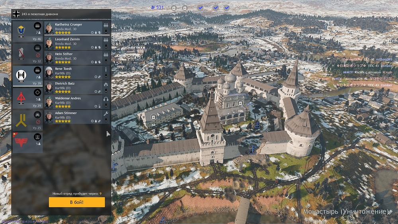The image size is (398, 224).
Task: Start the battle with the В бой! button
Action: tap(77, 202)
